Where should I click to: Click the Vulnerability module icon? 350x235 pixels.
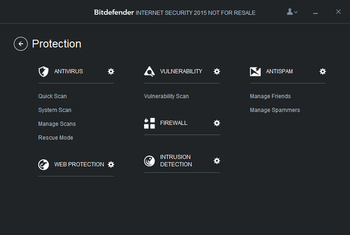(149, 72)
